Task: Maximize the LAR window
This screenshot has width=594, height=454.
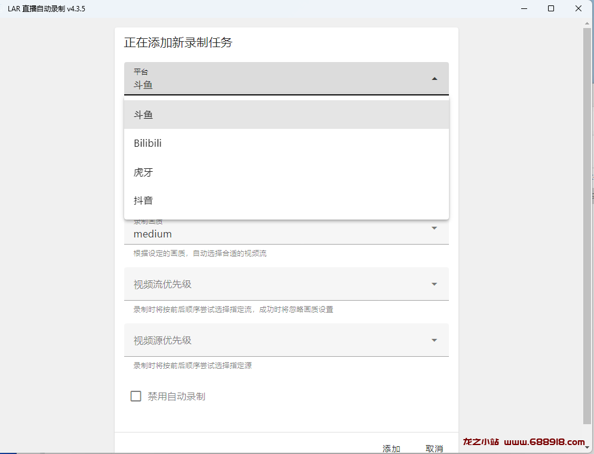Action: click(x=551, y=8)
